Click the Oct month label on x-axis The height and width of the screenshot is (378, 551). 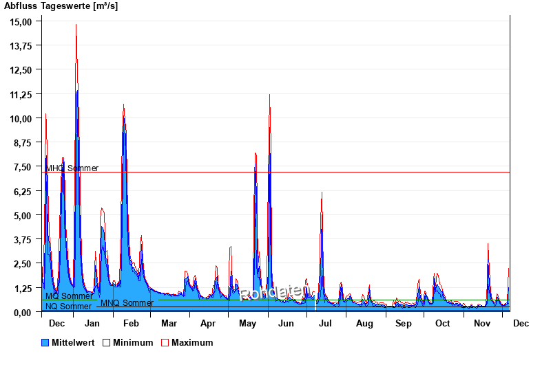(442, 323)
